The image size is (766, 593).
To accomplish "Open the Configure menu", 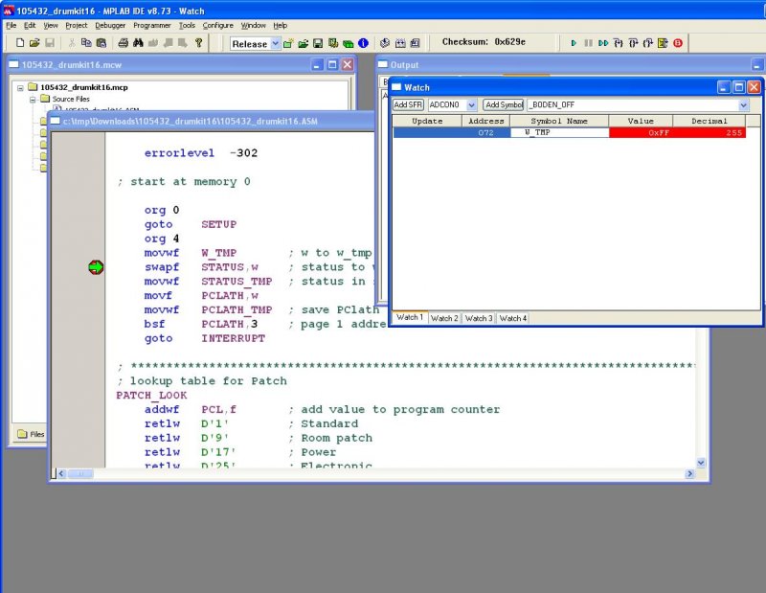I will tap(218, 26).
